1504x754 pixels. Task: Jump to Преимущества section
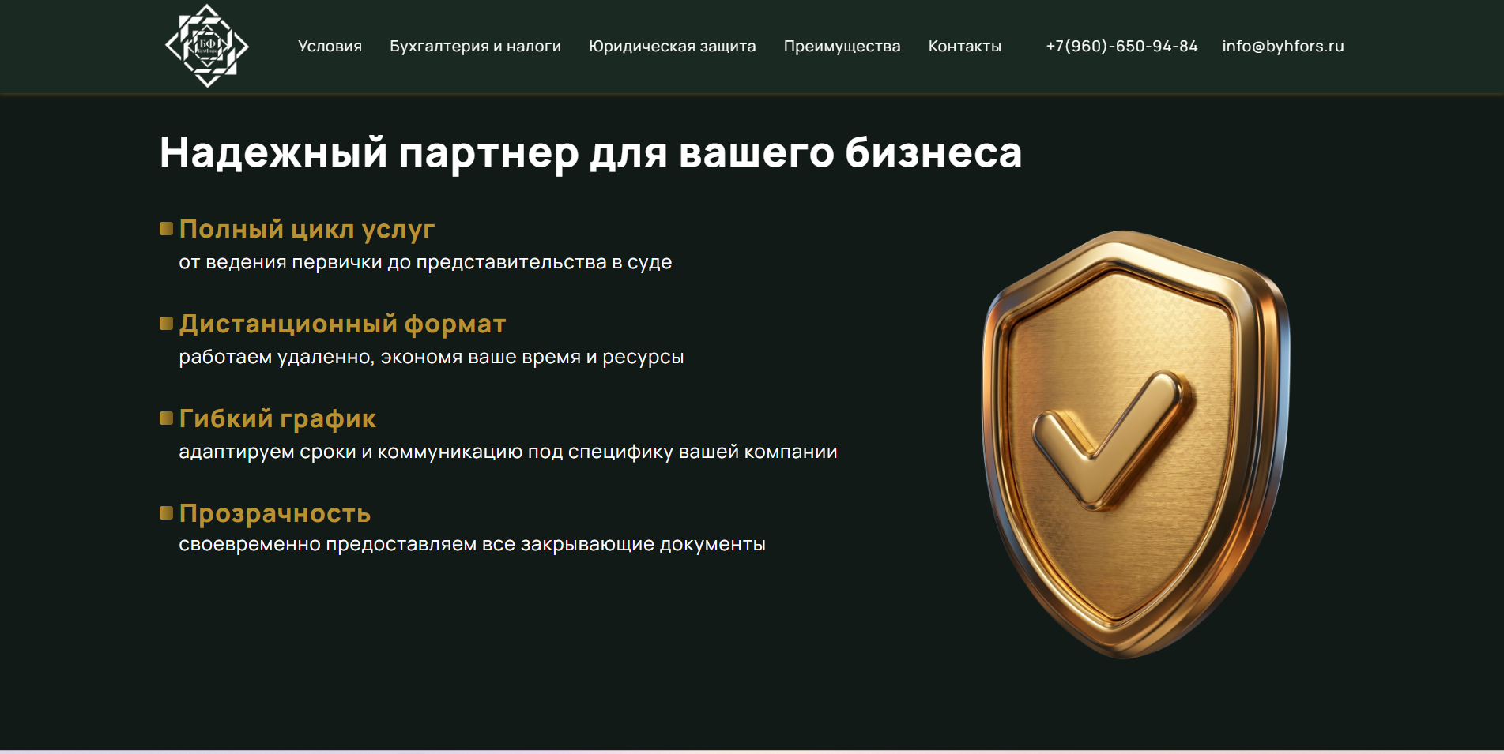pos(842,46)
